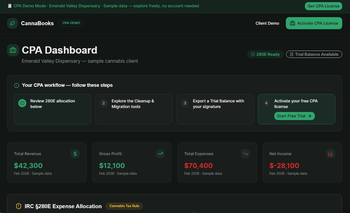Click the downward trend icon on Total Expenses card

[245, 154]
